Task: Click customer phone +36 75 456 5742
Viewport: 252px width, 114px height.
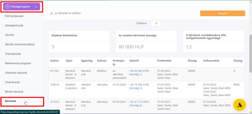Action: (139, 84)
